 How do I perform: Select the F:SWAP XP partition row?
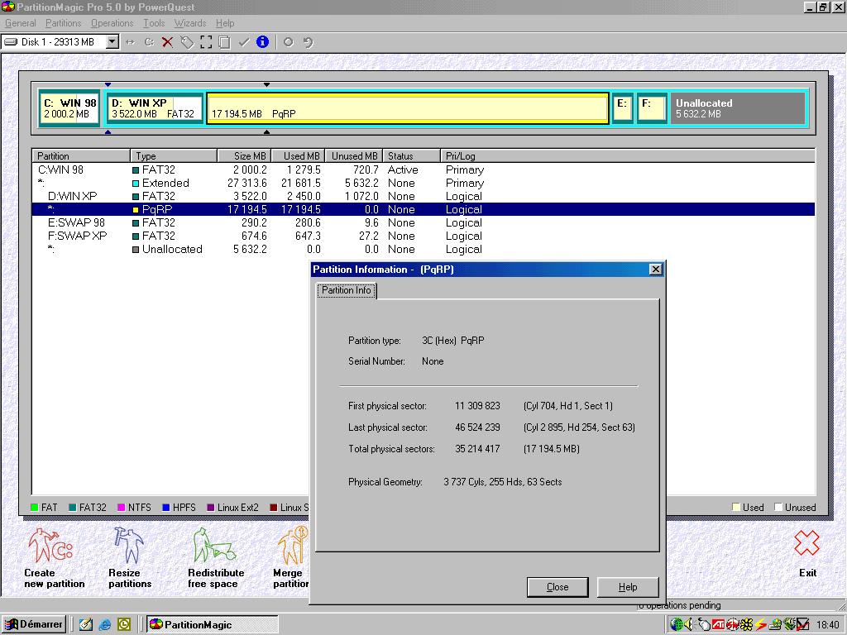click(x=423, y=236)
